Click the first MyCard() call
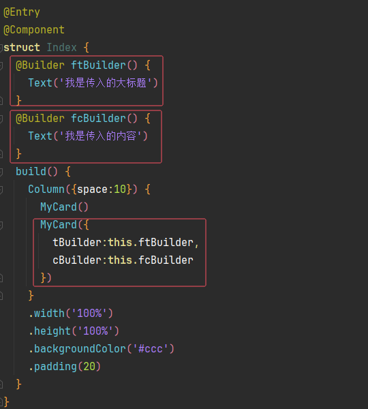The height and width of the screenshot is (409, 368). click(x=65, y=207)
